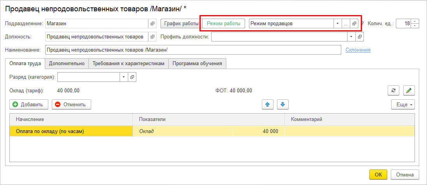Follow the Склонения link
427x185 pixels.
coord(358,50)
